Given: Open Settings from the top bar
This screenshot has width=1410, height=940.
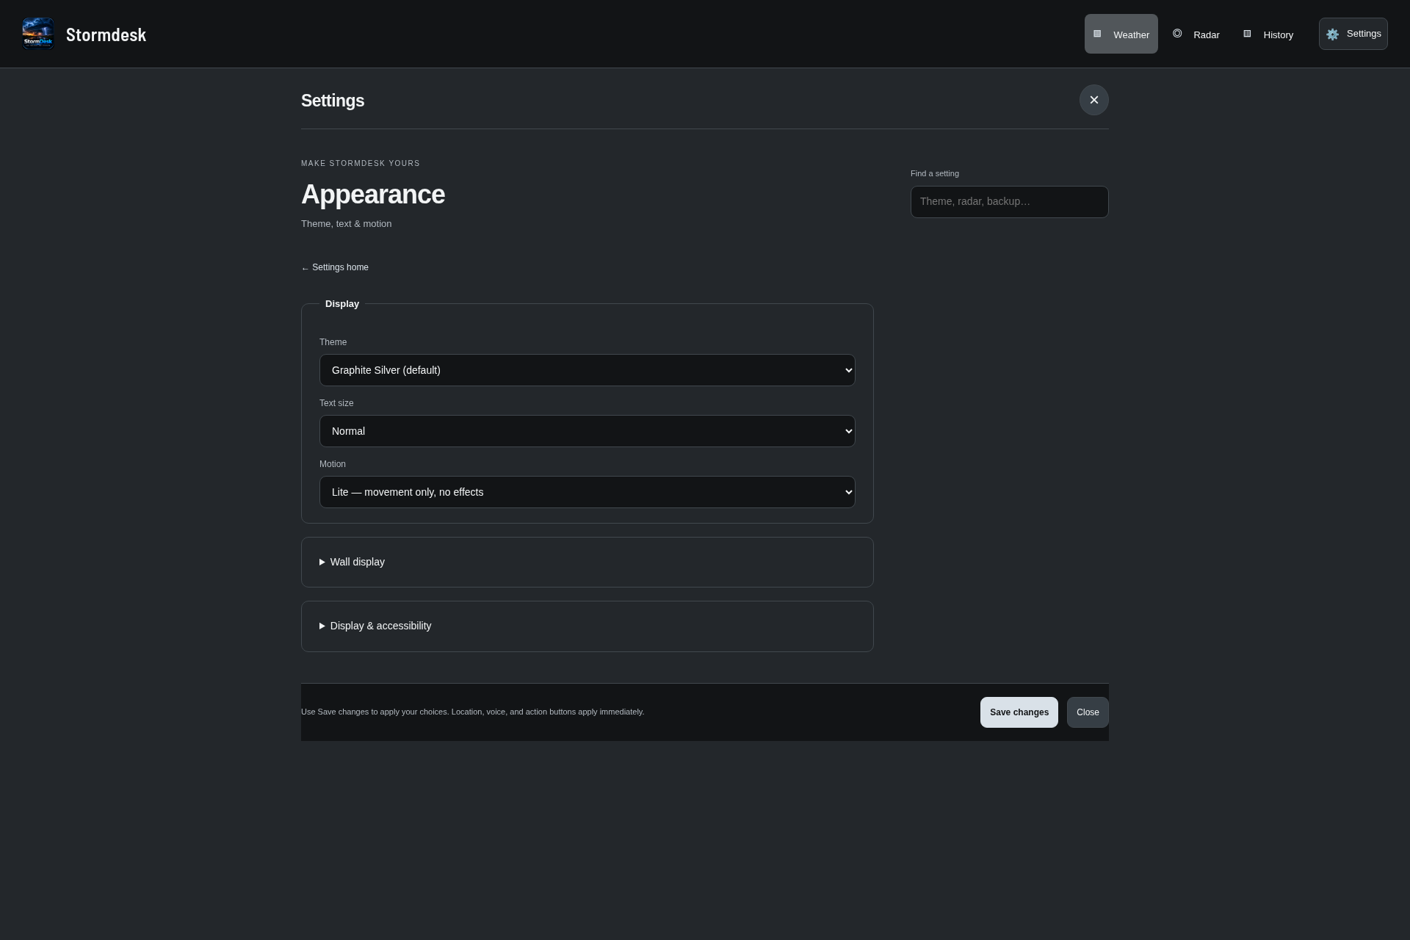Looking at the screenshot, I should (1353, 34).
